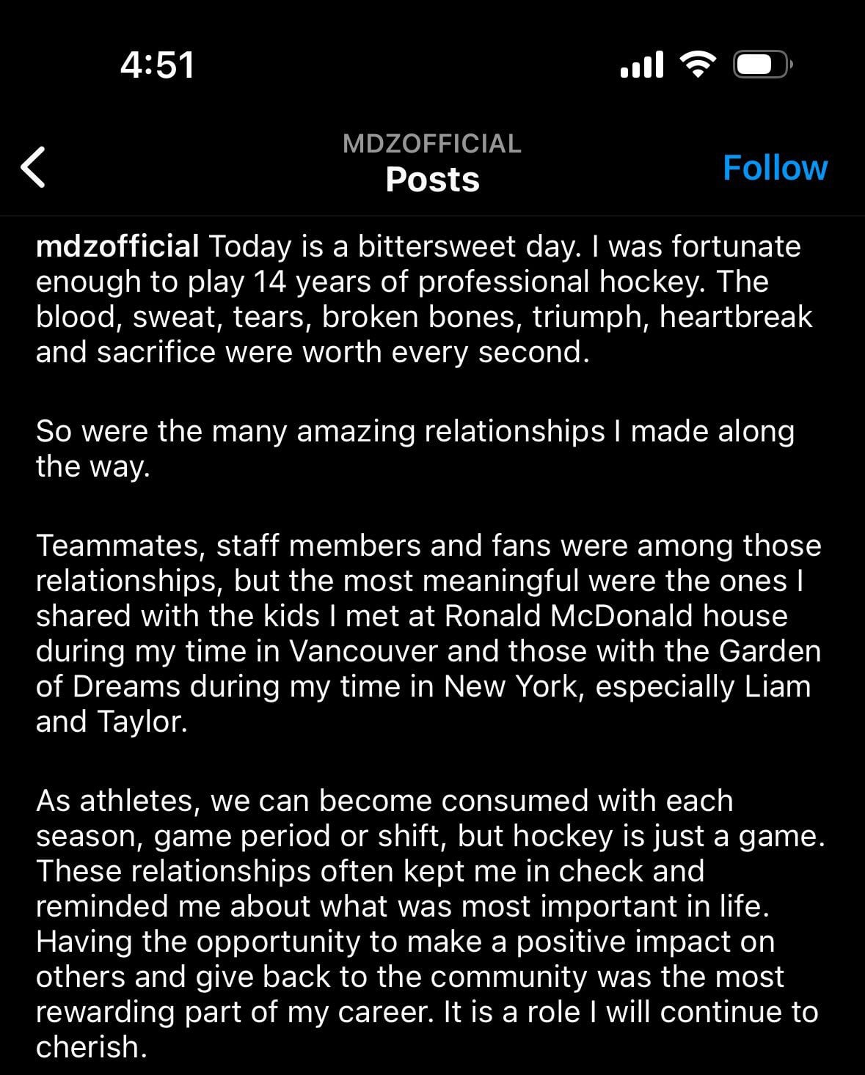
Task: Tap the "So were the many amazing relationships" paragraph
Action: 415,431
